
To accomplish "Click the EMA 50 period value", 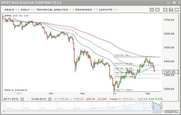I will pyautogui.click(x=20, y=16).
